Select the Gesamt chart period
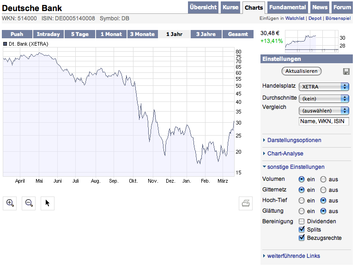 238,34
